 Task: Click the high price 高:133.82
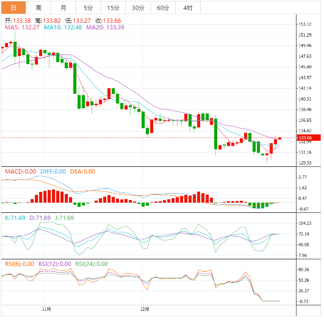point(48,21)
